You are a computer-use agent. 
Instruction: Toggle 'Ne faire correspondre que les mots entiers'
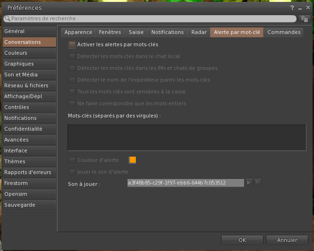72,103
